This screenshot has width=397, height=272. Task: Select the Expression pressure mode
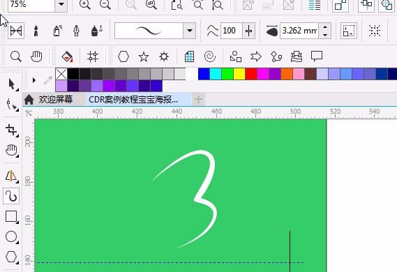point(96,31)
